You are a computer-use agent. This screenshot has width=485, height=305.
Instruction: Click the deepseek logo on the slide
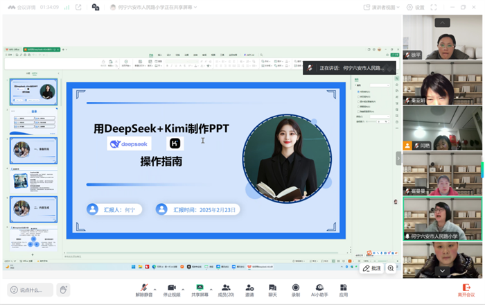pyautogui.click(x=129, y=144)
